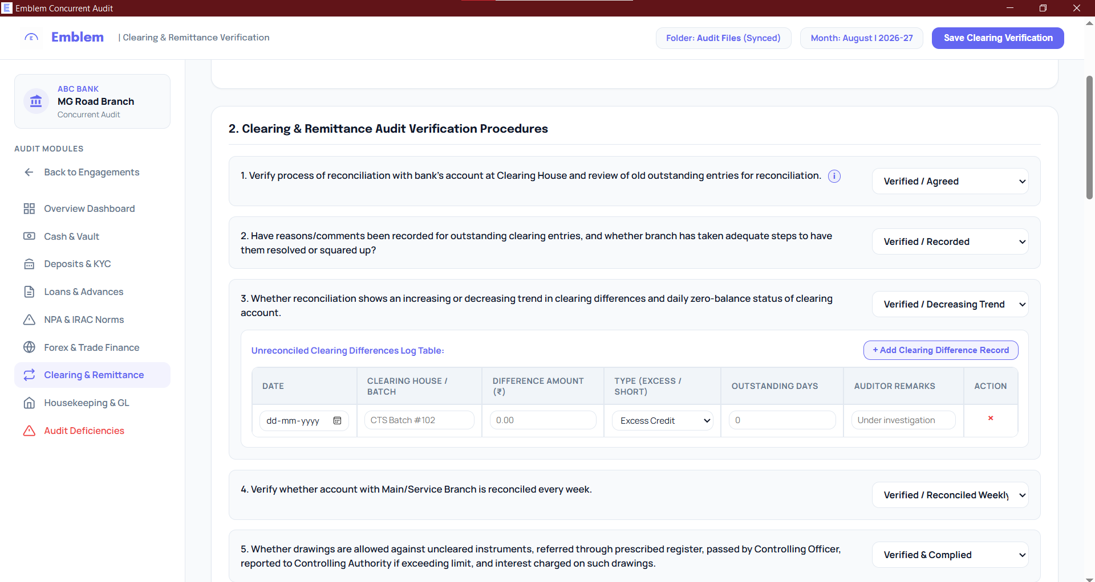
Task: Click the Cash & Vault banknote icon
Action: click(x=29, y=236)
